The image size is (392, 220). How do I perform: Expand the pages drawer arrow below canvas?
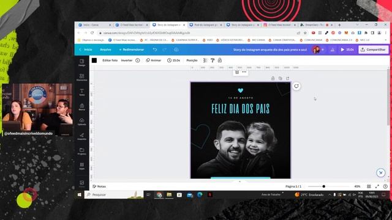239,182
